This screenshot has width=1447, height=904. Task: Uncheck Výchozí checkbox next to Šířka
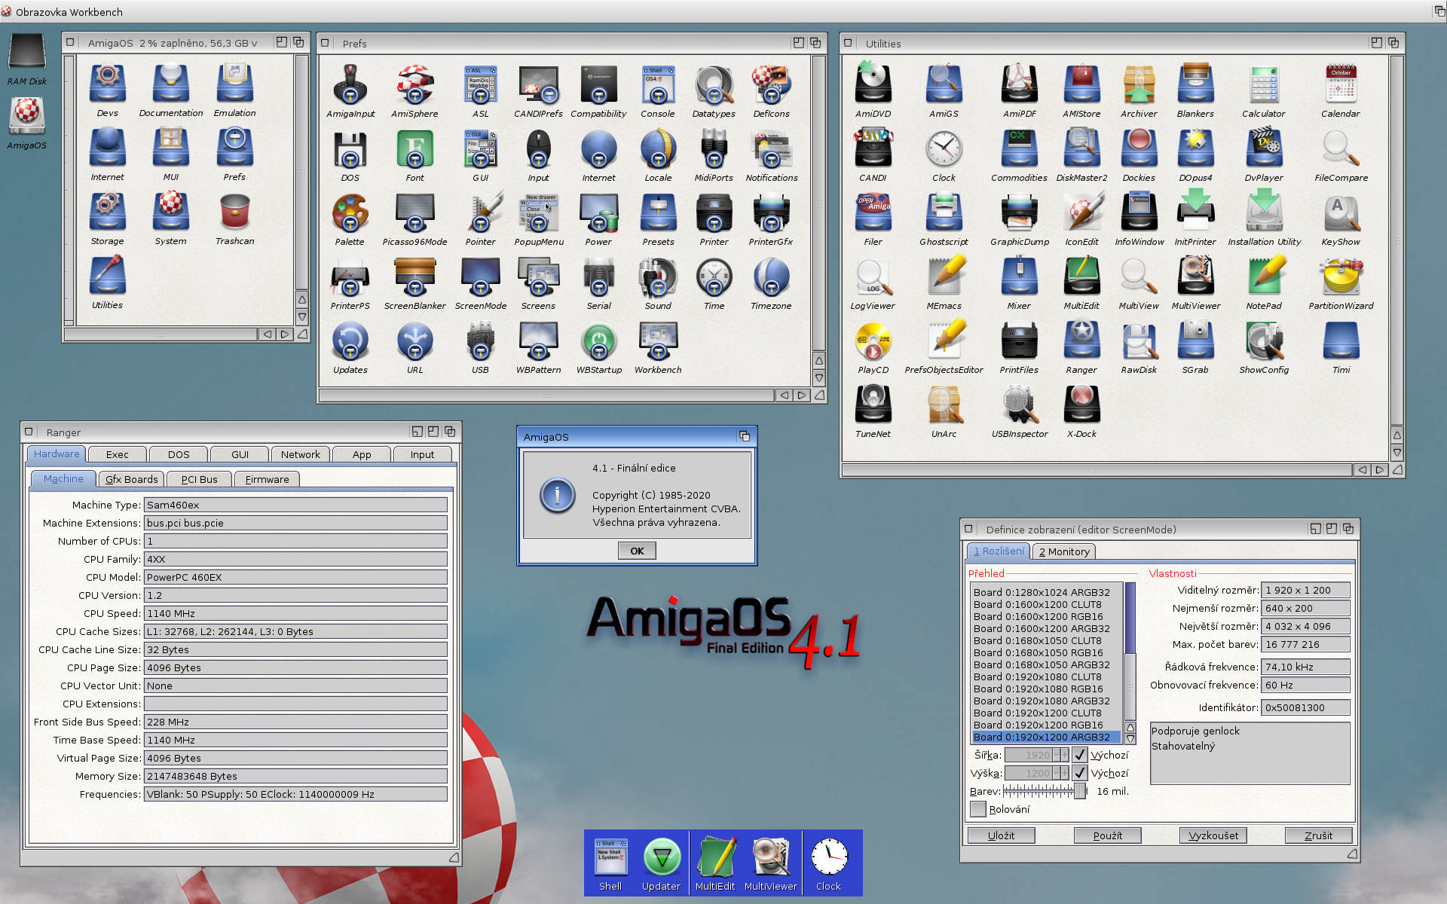[1080, 755]
